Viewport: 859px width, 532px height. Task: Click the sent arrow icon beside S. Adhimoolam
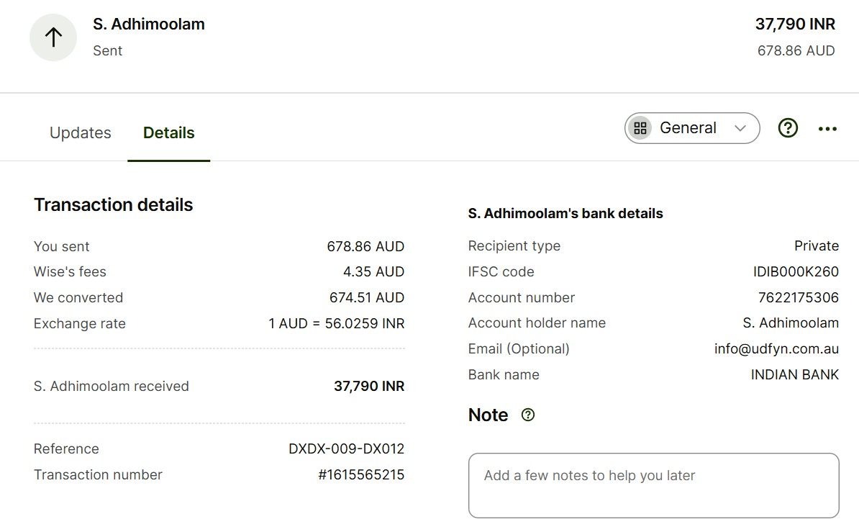(x=53, y=37)
